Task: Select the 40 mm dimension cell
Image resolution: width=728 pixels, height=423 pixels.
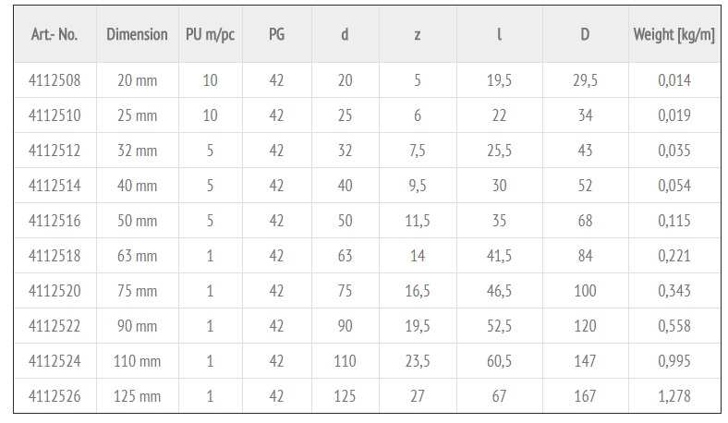Action: click(x=137, y=186)
